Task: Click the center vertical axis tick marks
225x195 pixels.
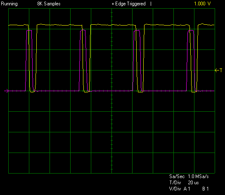Action: (x=111, y=91)
